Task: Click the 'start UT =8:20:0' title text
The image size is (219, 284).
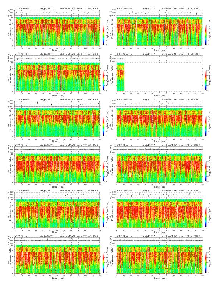Action: tap(190, 54)
